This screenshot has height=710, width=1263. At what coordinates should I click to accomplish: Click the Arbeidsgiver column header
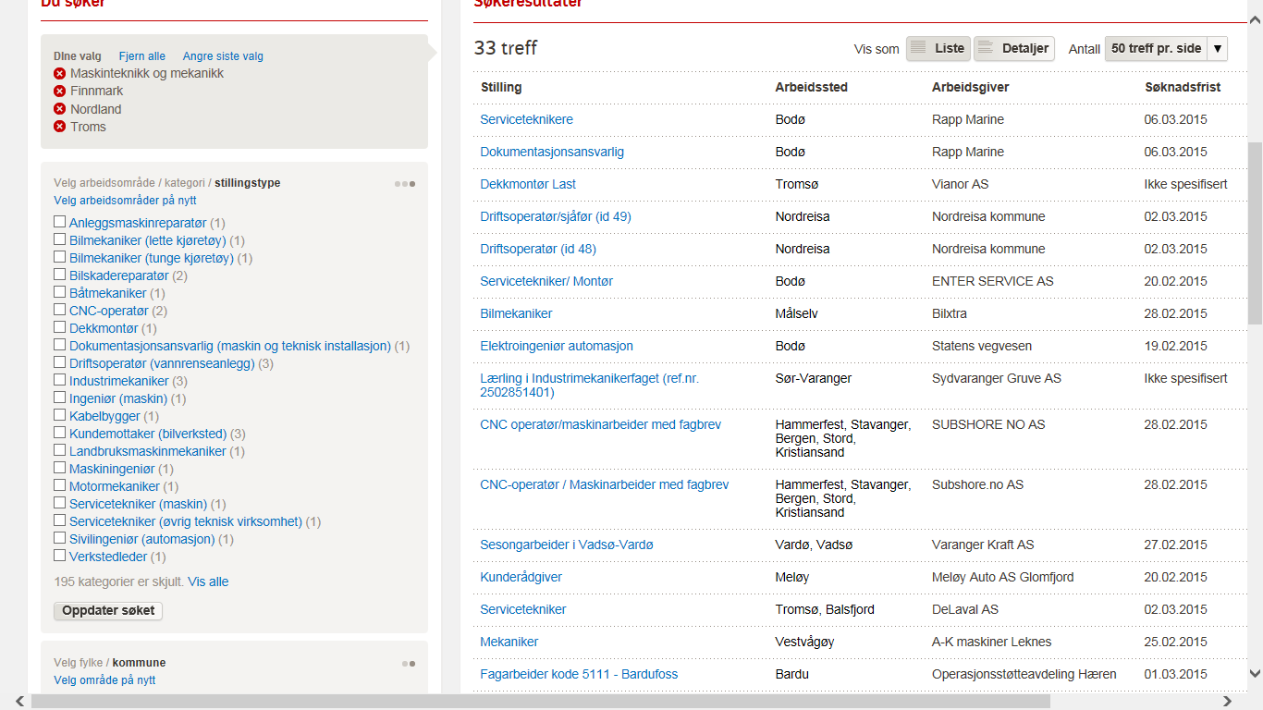(x=970, y=87)
